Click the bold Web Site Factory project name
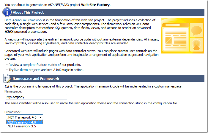 95,5
